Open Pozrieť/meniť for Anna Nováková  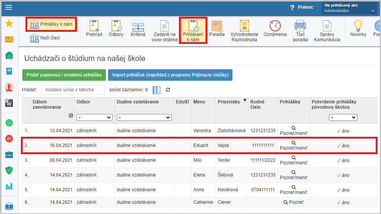(x=293, y=190)
